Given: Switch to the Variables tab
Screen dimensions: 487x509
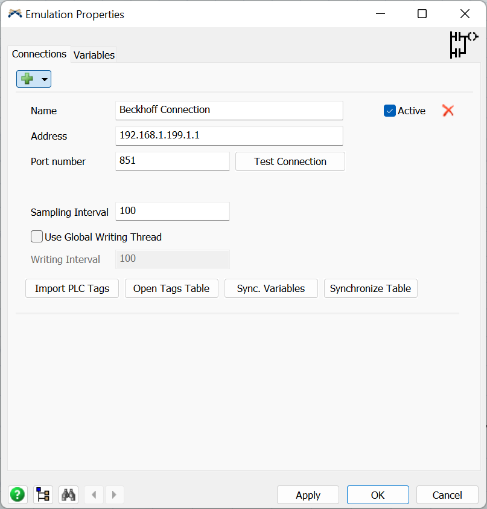Looking at the screenshot, I should (x=94, y=55).
